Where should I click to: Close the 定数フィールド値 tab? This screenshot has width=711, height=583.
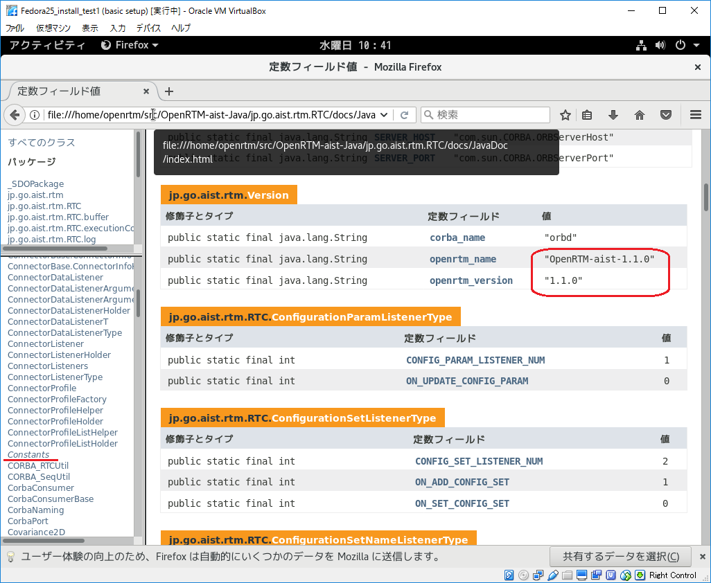click(x=146, y=91)
